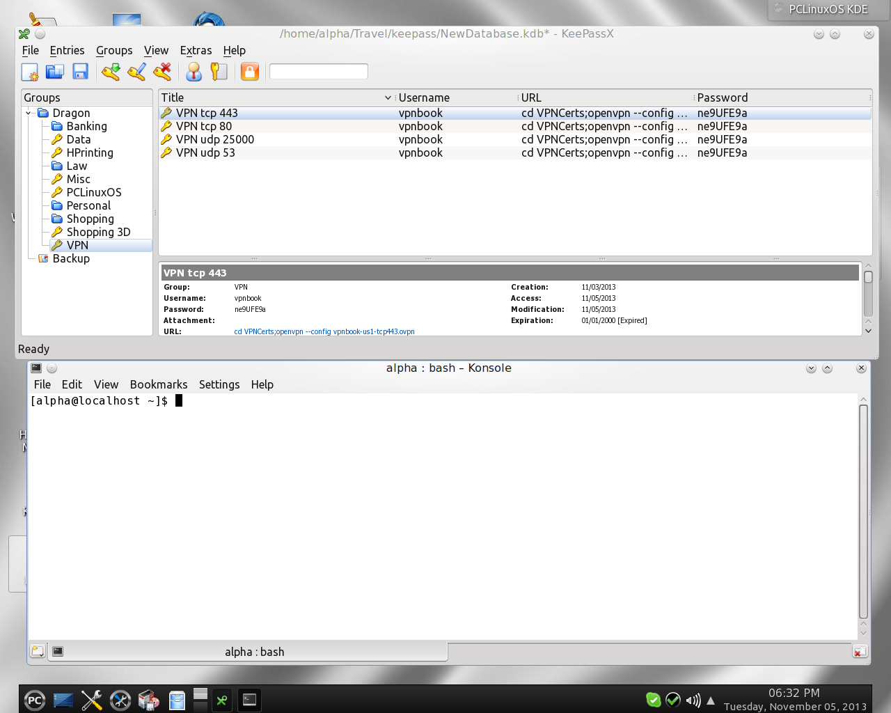Select the Data group
The height and width of the screenshot is (713, 891).
click(x=79, y=139)
